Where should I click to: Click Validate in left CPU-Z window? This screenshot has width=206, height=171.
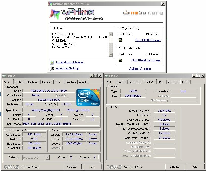[72, 167]
